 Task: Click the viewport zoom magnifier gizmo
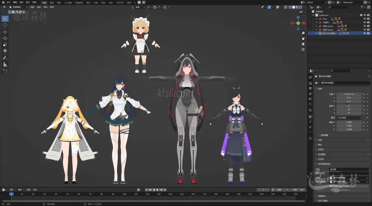pyautogui.click(x=303, y=33)
